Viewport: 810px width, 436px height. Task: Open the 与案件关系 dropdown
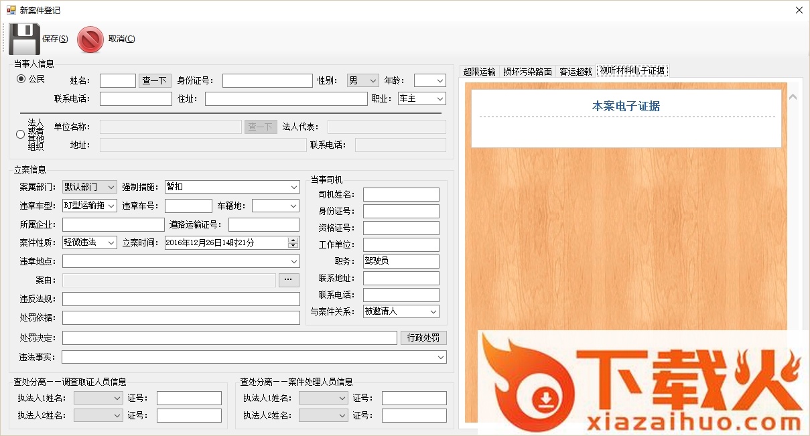coord(401,311)
